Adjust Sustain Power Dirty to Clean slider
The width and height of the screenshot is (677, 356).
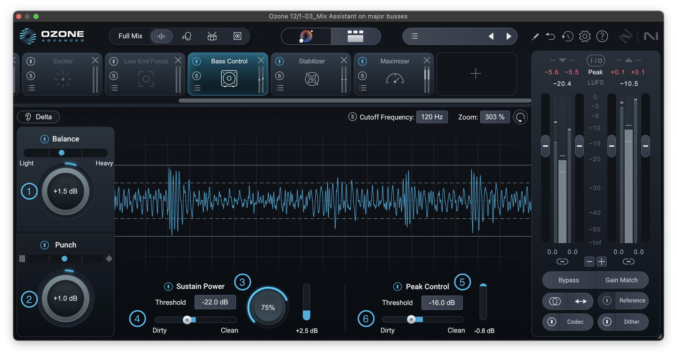pos(196,320)
